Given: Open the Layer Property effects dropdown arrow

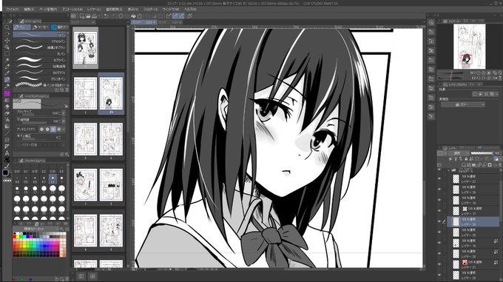Looking at the screenshot, I should pyautogui.click(x=497, y=94).
